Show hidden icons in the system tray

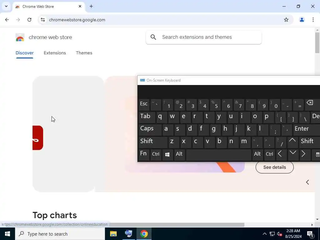pos(264,234)
